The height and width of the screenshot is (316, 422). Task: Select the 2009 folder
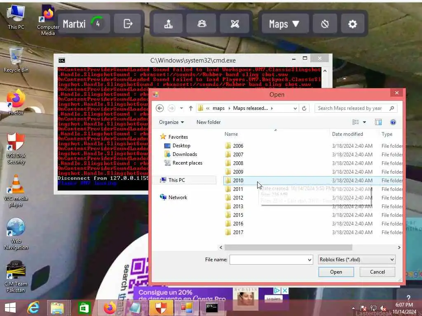tap(313, 172)
